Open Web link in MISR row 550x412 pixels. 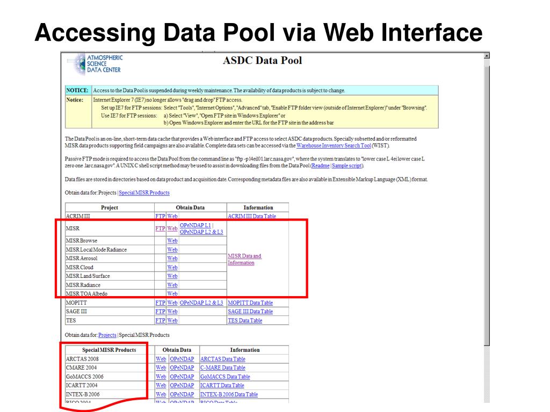click(x=172, y=229)
